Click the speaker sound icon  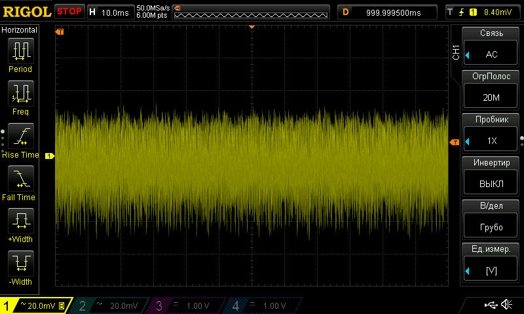[x=506, y=305]
